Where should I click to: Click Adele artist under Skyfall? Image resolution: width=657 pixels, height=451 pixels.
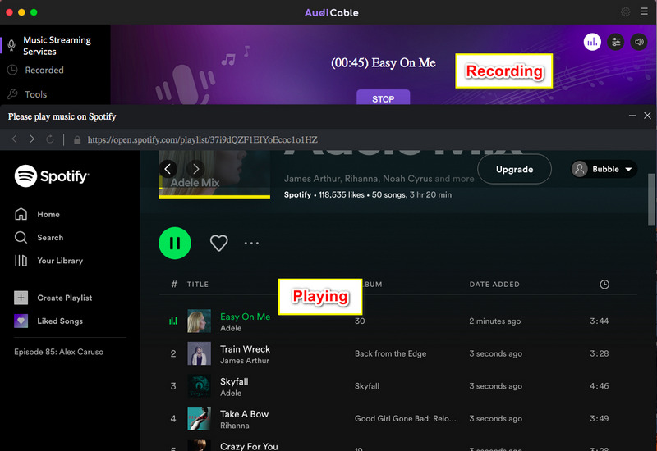click(x=231, y=393)
